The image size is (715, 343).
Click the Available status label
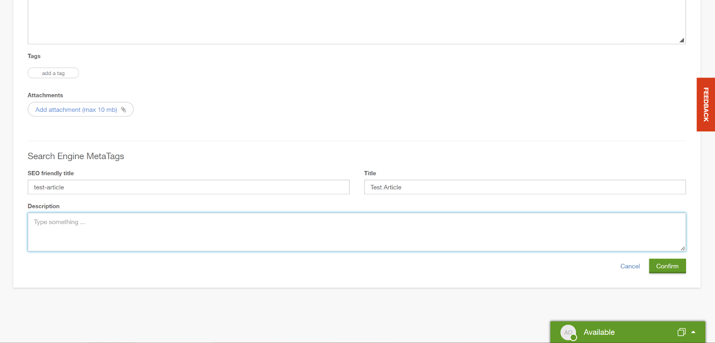599,332
